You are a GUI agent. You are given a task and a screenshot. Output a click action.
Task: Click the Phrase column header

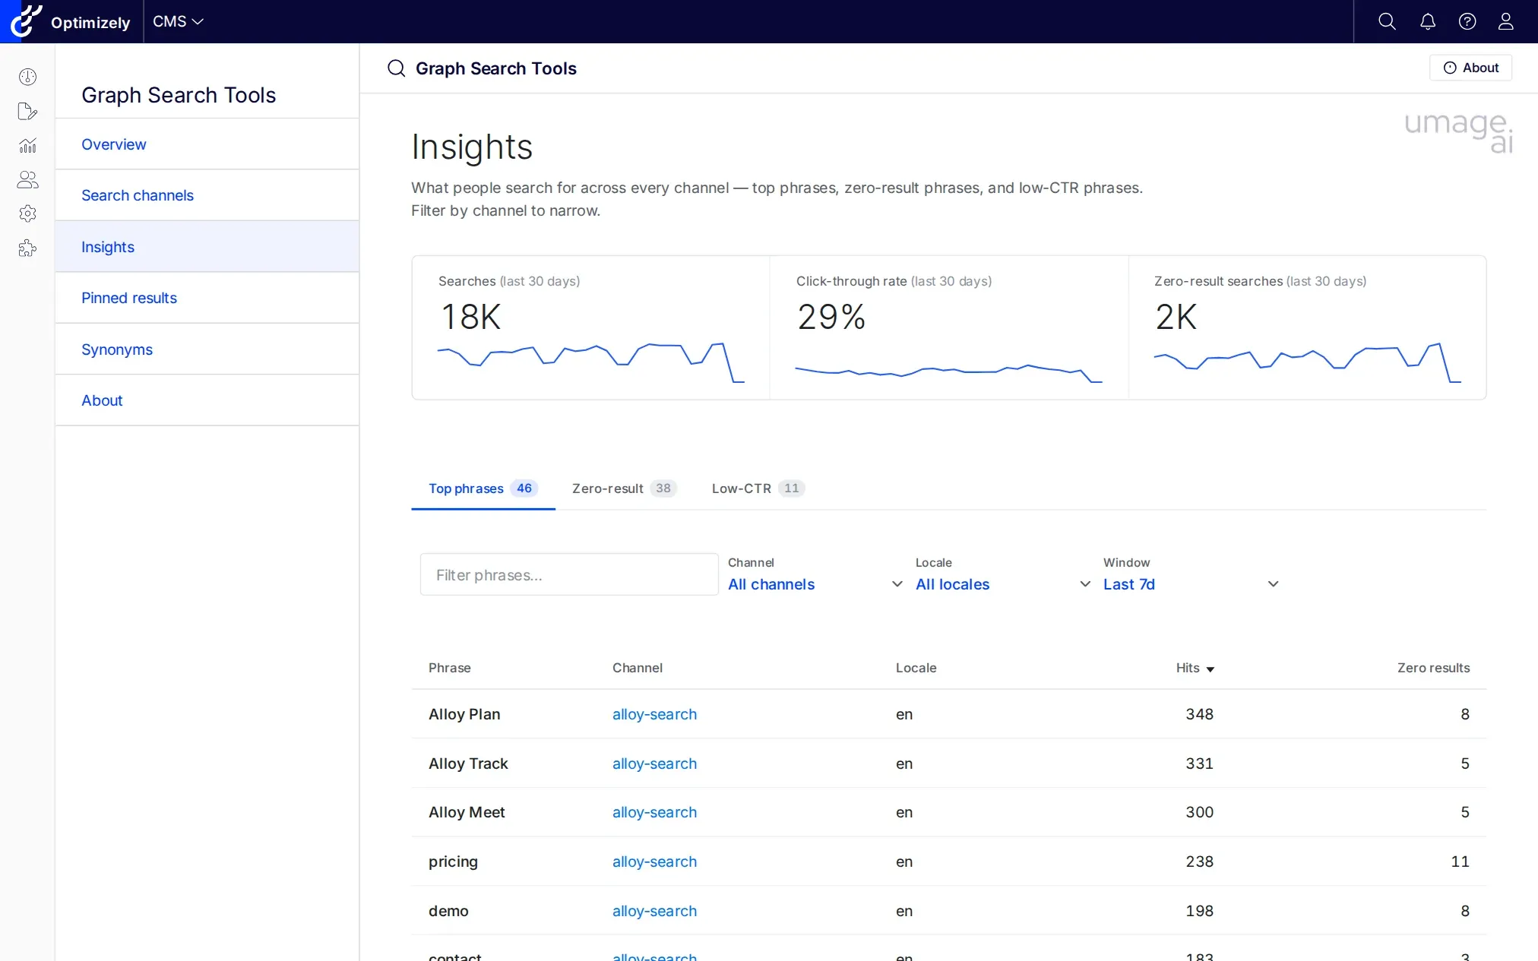[450, 668]
